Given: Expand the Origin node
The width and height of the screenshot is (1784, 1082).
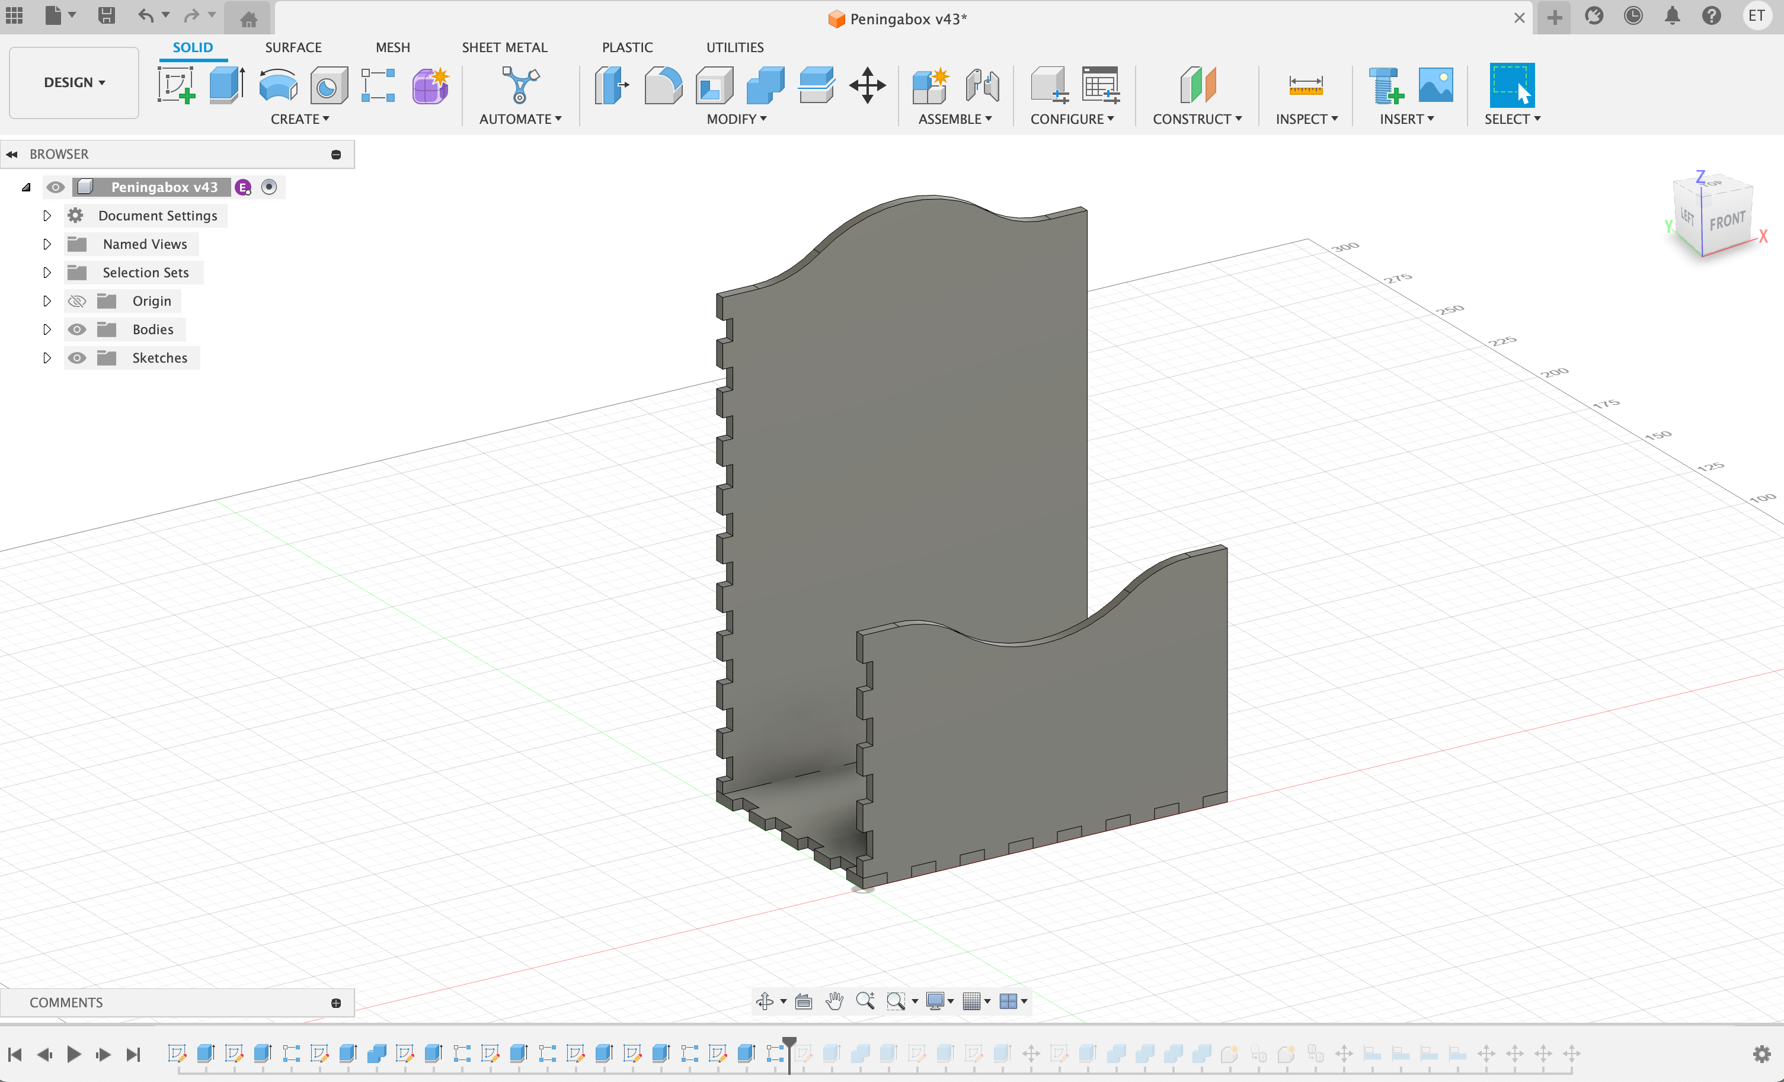Looking at the screenshot, I should pos(47,301).
